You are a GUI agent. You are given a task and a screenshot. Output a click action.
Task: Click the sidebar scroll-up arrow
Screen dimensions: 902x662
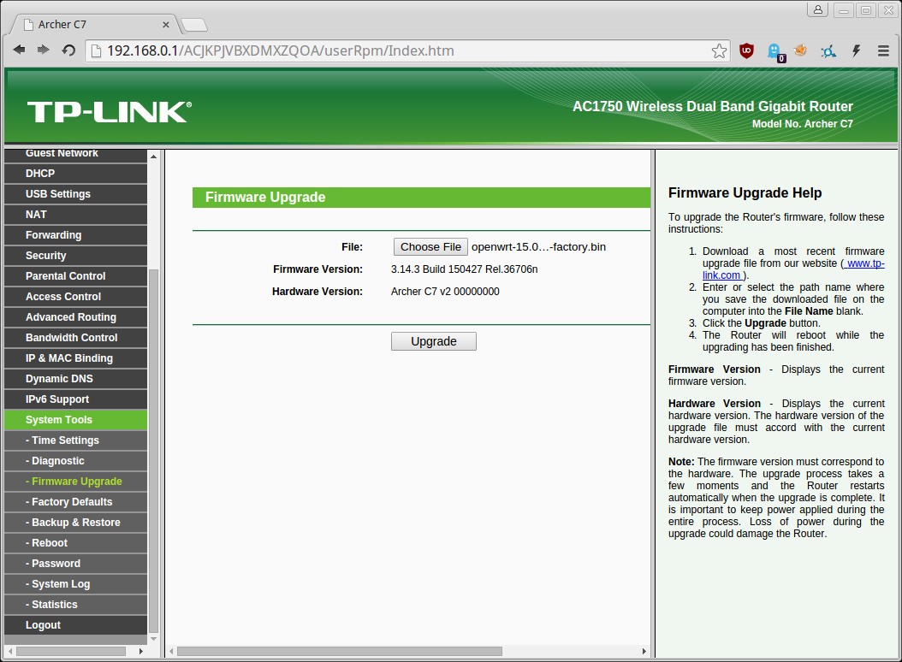tap(153, 157)
